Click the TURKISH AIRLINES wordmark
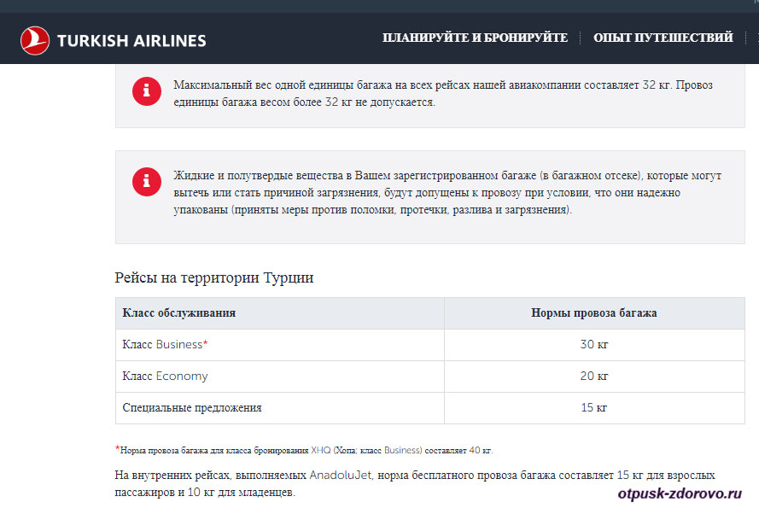Screen dimensions: 759x508 (131, 40)
